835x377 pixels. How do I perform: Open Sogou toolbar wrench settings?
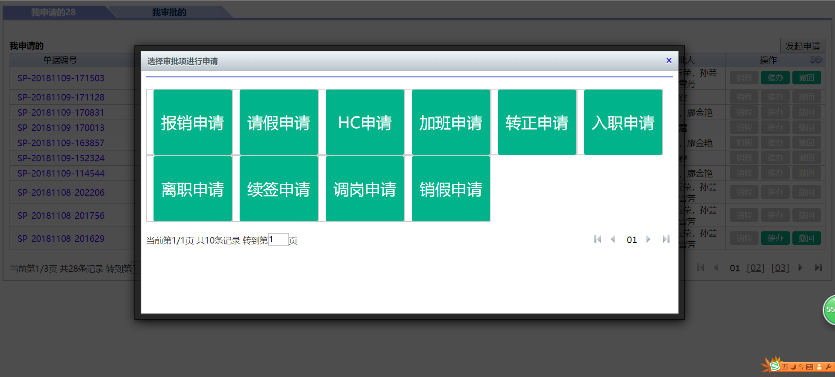(x=828, y=367)
